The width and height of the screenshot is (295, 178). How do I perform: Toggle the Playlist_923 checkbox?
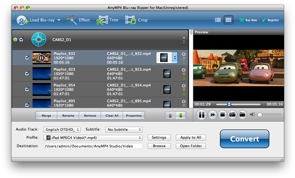click(x=27, y=74)
